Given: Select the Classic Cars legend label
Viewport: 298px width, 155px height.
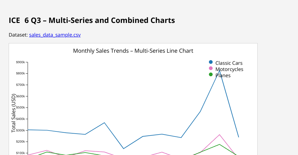Looking at the screenshot, I should [229, 63].
